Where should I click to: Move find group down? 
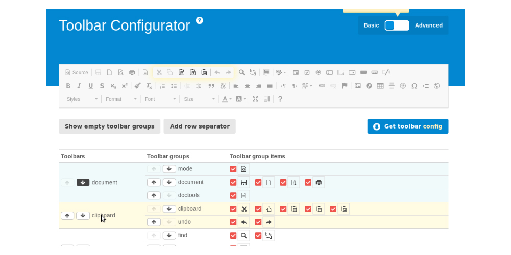pos(169,235)
